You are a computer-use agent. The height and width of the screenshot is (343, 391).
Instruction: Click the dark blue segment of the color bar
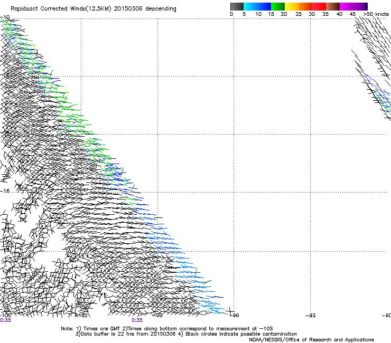tap(264, 6)
